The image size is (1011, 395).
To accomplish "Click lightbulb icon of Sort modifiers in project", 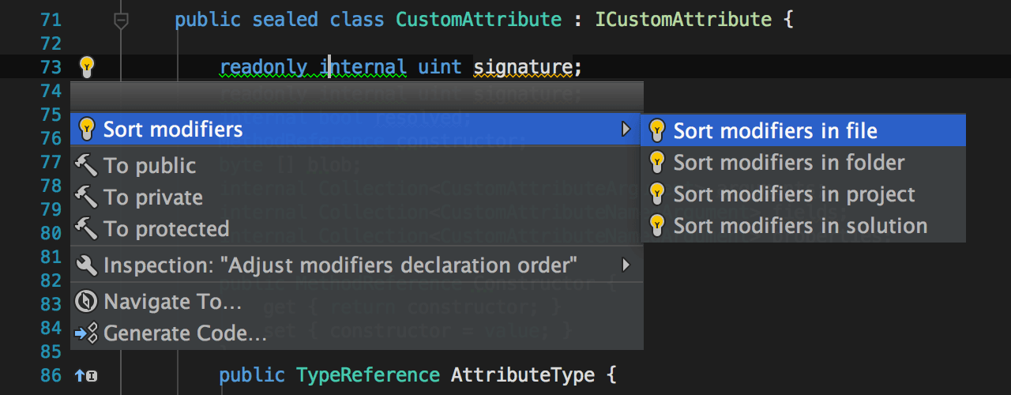I will tap(656, 194).
